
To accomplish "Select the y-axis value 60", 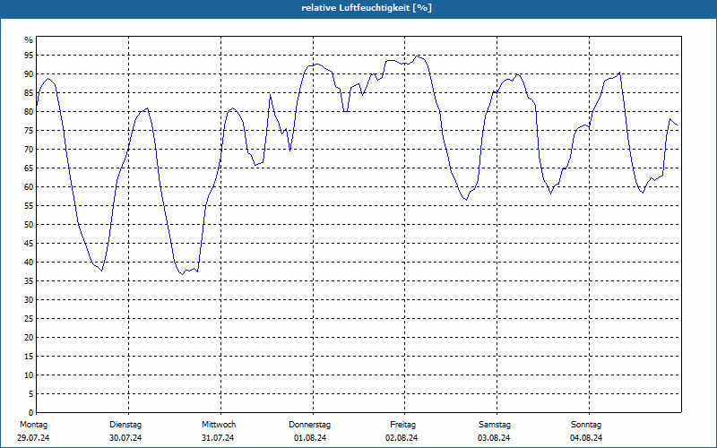I will click(29, 187).
